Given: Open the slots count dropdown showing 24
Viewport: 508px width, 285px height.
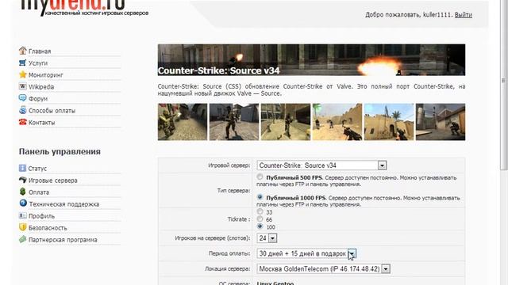Looking at the screenshot, I should tap(267, 238).
